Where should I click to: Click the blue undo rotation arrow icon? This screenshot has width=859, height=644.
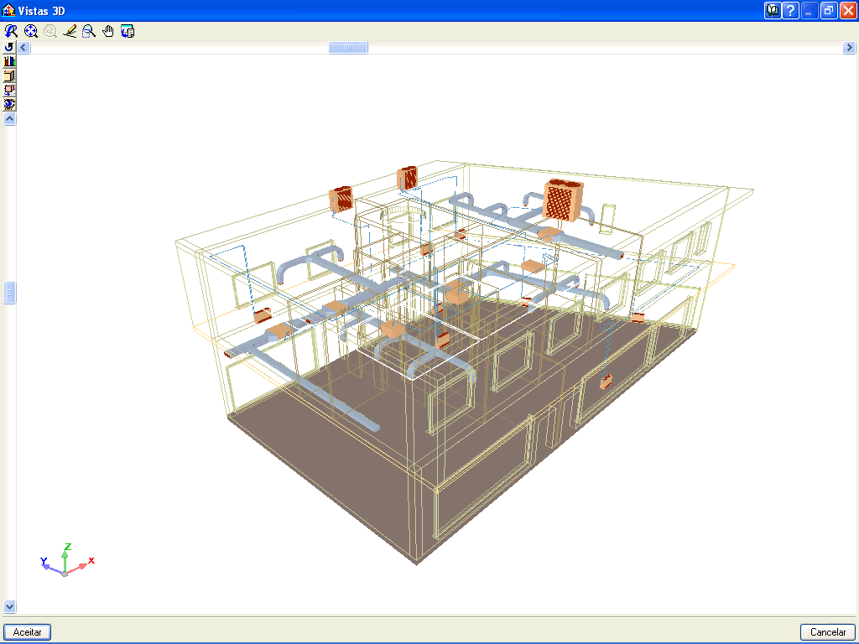9,47
